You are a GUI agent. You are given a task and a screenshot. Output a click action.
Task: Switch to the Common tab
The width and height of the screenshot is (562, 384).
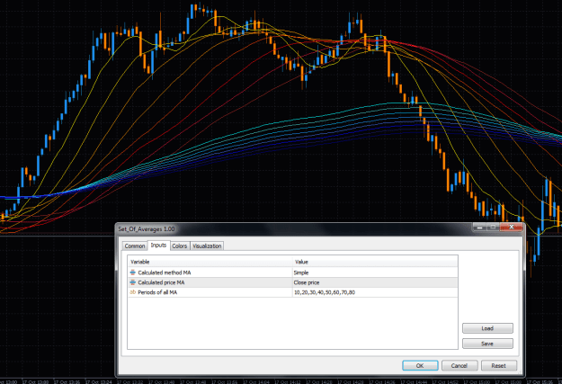pyautogui.click(x=135, y=246)
